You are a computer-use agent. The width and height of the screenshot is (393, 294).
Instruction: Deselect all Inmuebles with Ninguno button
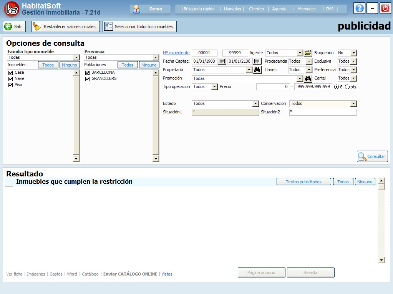tap(70, 65)
